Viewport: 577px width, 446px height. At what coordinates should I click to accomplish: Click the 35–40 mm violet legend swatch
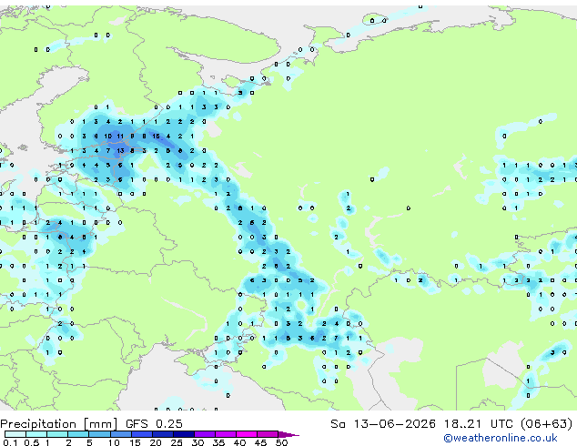click(225, 434)
